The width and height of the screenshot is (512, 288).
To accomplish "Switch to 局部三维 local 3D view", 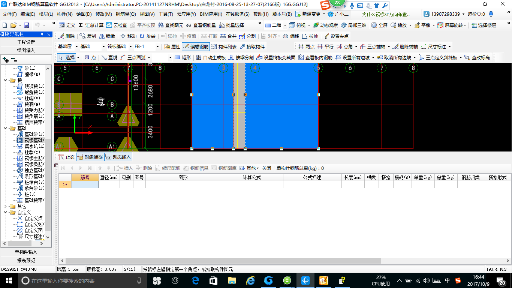I will (x=353, y=25).
